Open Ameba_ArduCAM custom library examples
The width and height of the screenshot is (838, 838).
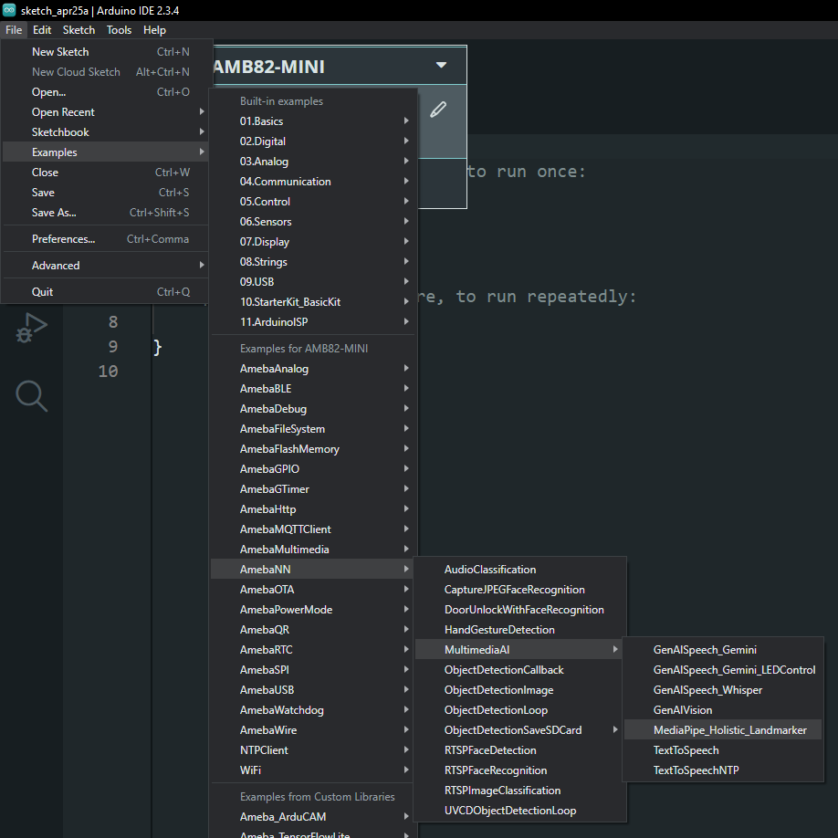tap(312, 817)
